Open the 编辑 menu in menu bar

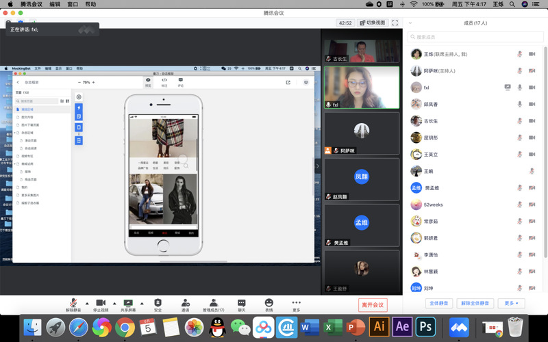(55, 4)
